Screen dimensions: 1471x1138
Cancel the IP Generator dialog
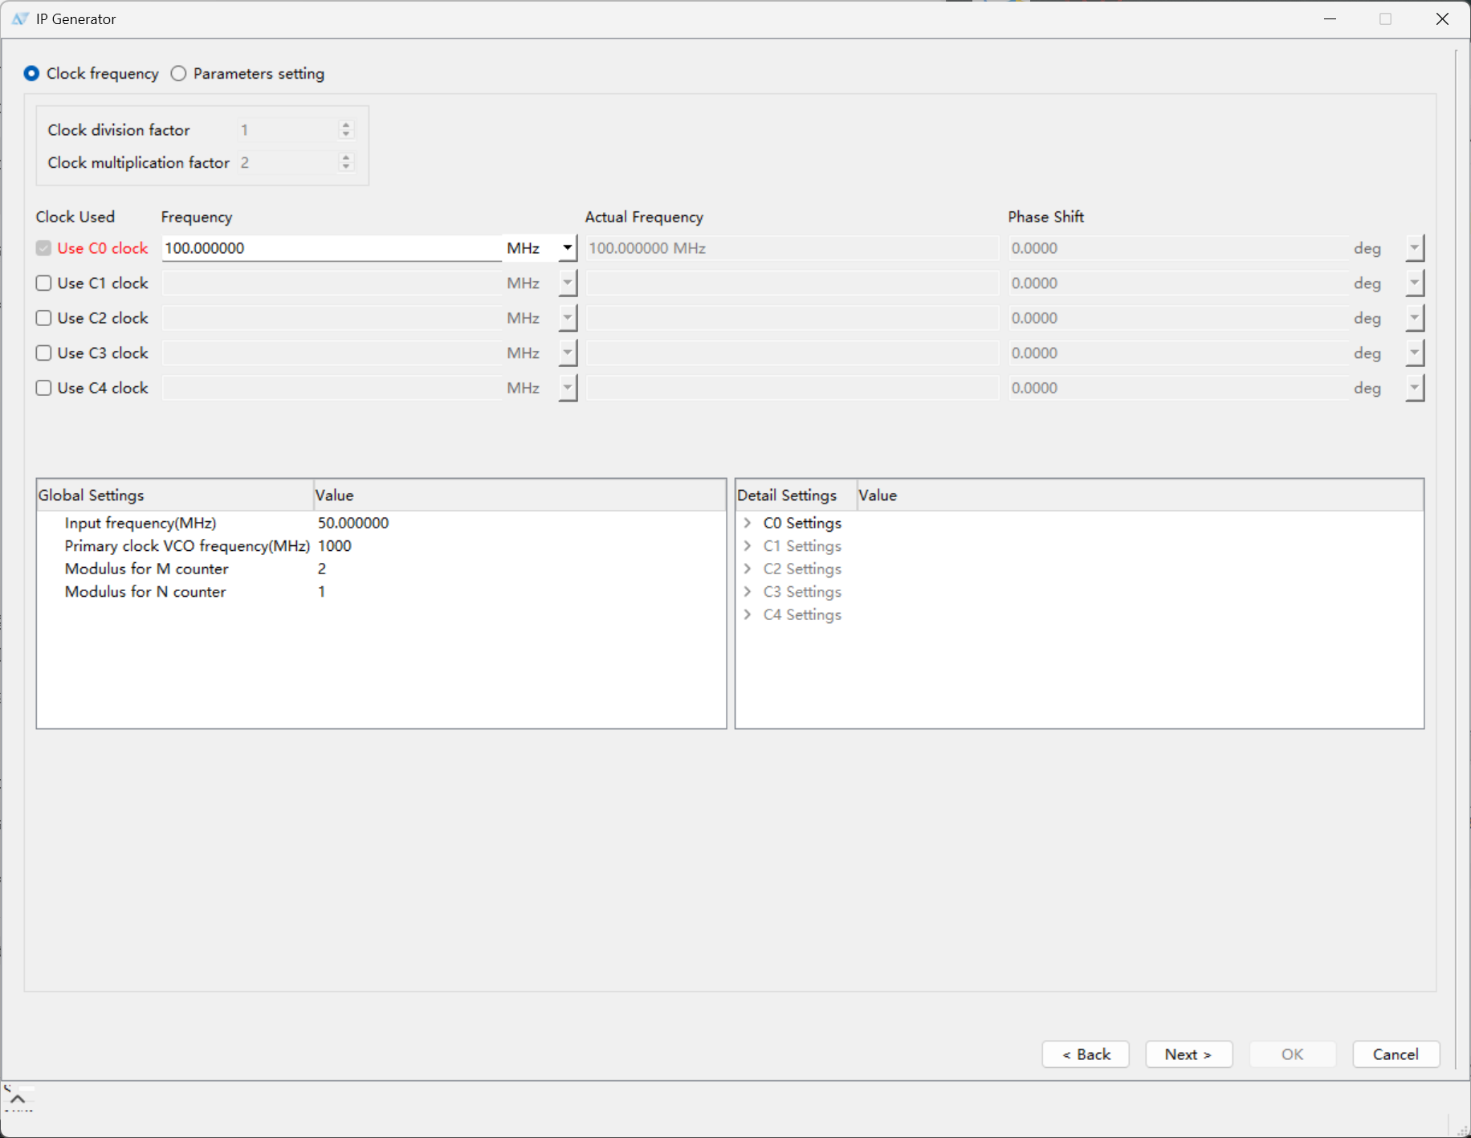[1396, 1054]
